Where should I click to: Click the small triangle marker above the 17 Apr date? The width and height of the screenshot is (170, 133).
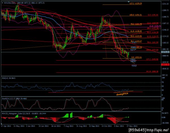pyautogui.click(x=2, y=124)
